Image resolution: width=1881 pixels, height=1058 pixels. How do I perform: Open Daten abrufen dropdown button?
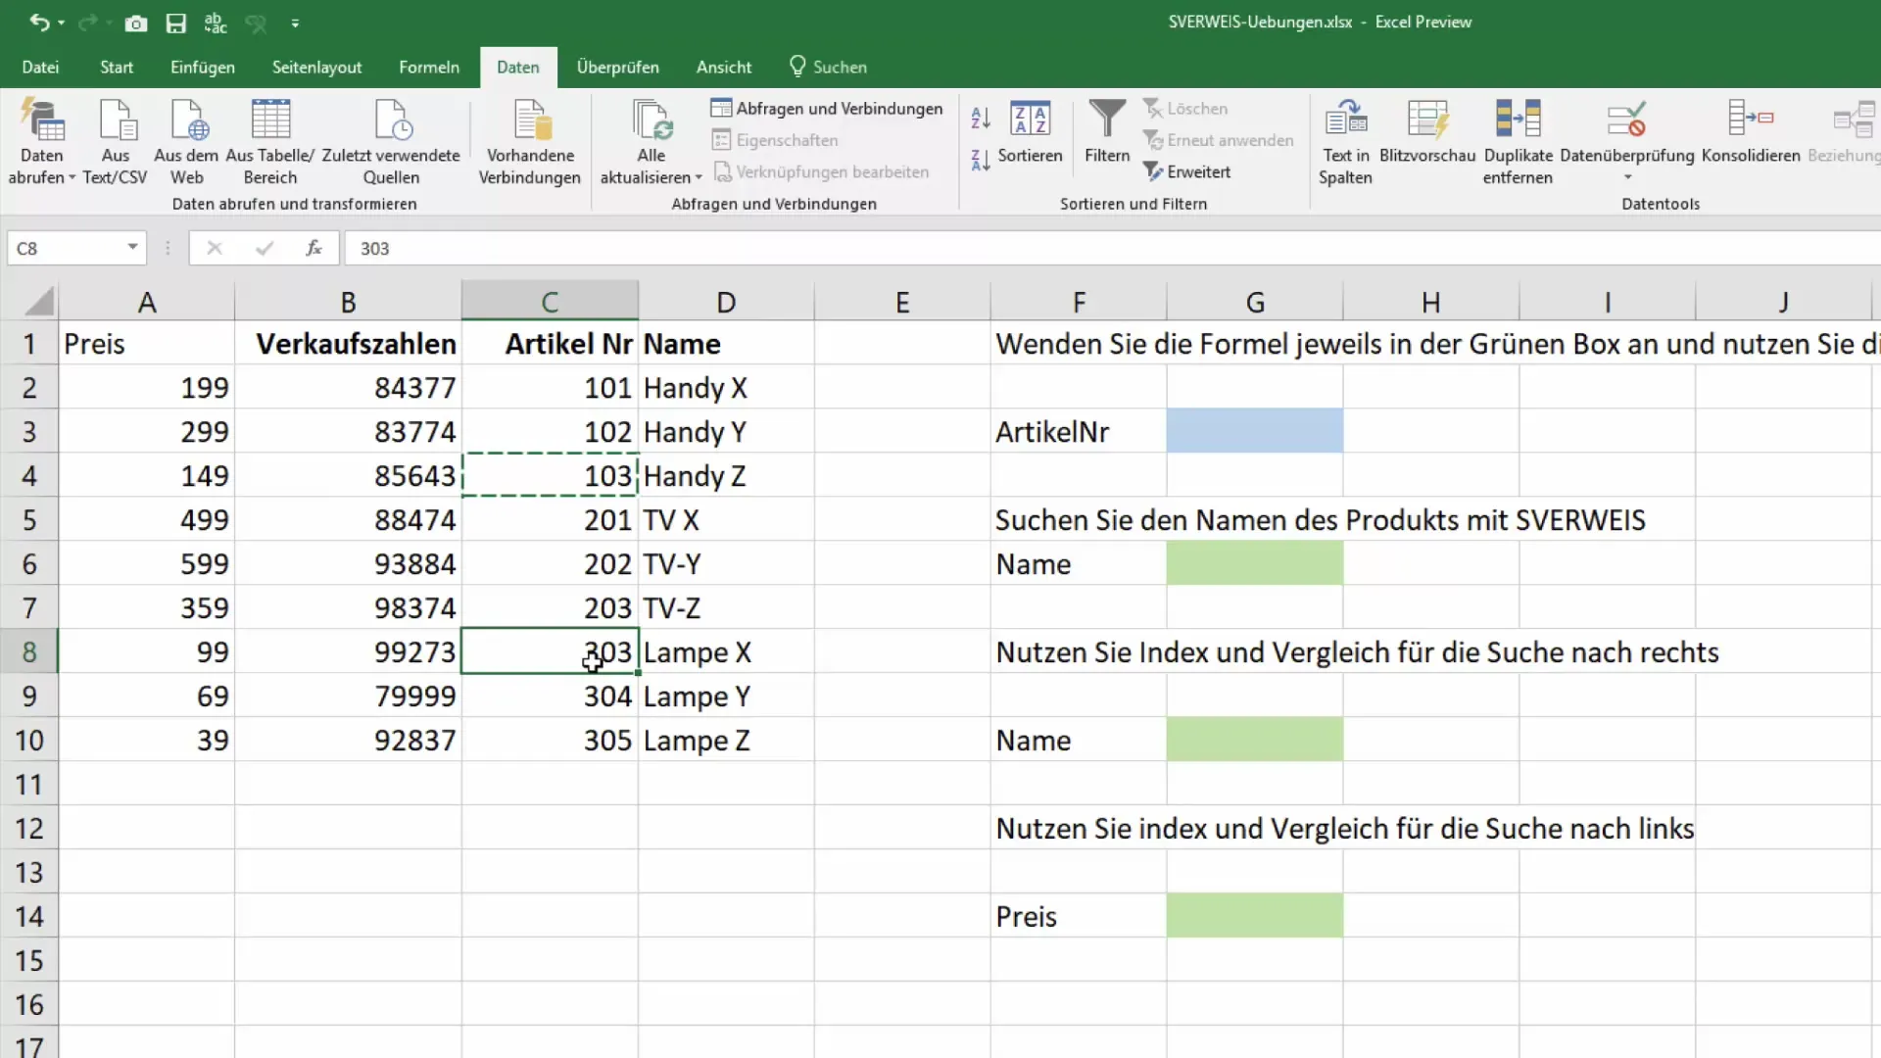coord(42,142)
